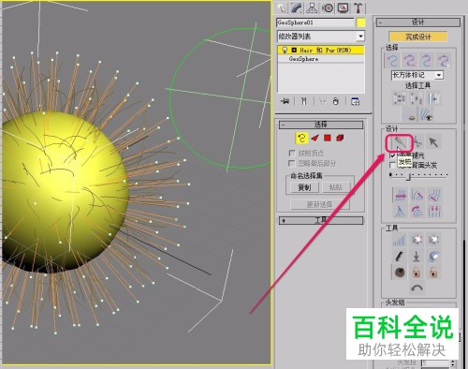Click the 复制 button
Screen dimensions: 468x369
(x=304, y=187)
